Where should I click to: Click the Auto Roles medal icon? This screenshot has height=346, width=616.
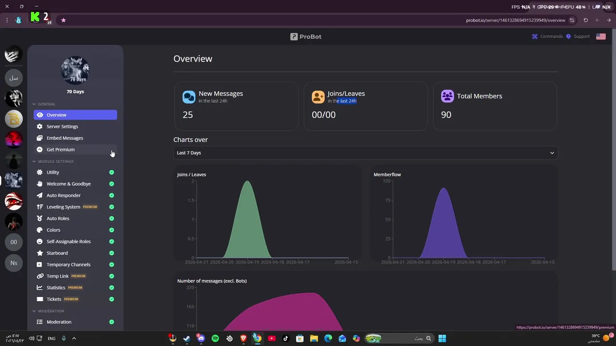click(40, 218)
